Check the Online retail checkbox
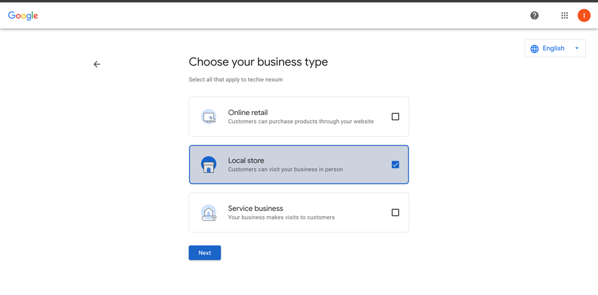 pos(395,117)
